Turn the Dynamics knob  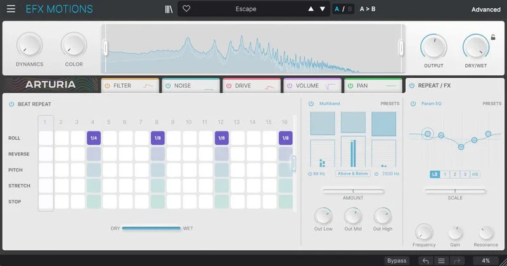click(29, 45)
